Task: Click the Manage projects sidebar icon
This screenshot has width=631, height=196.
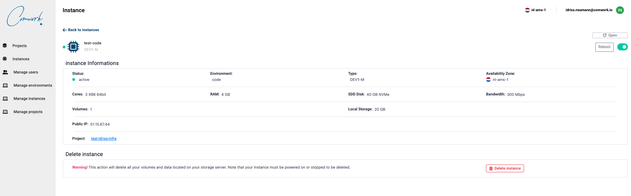Action: coord(5,112)
